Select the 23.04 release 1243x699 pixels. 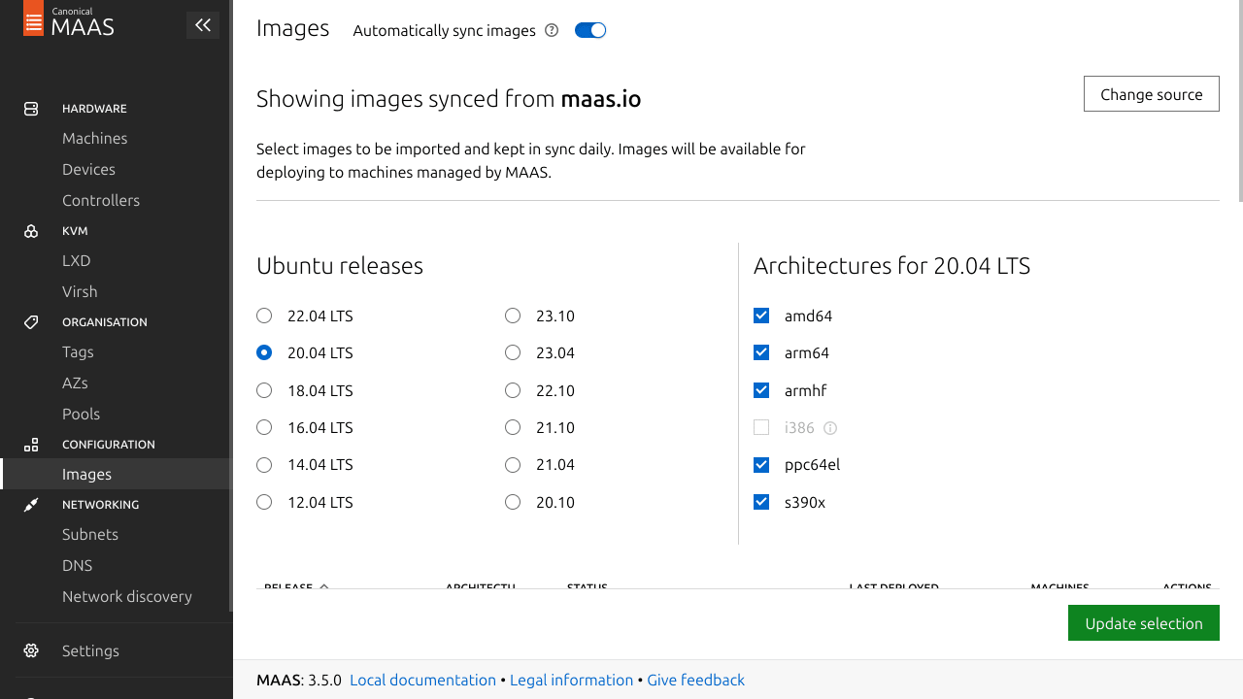click(x=513, y=352)
